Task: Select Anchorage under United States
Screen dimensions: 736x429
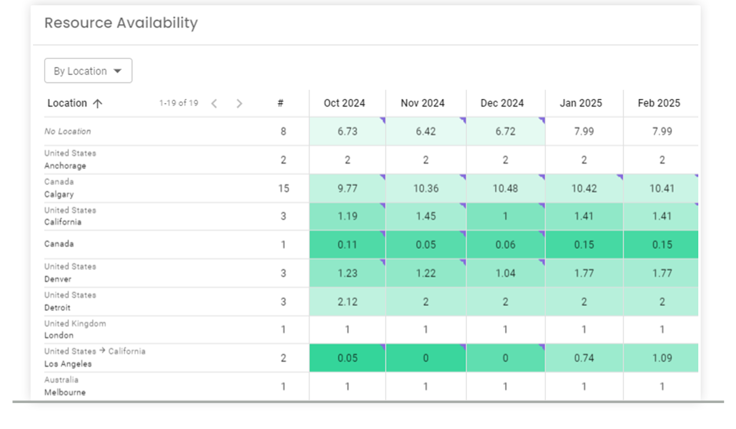Action: 65,159
